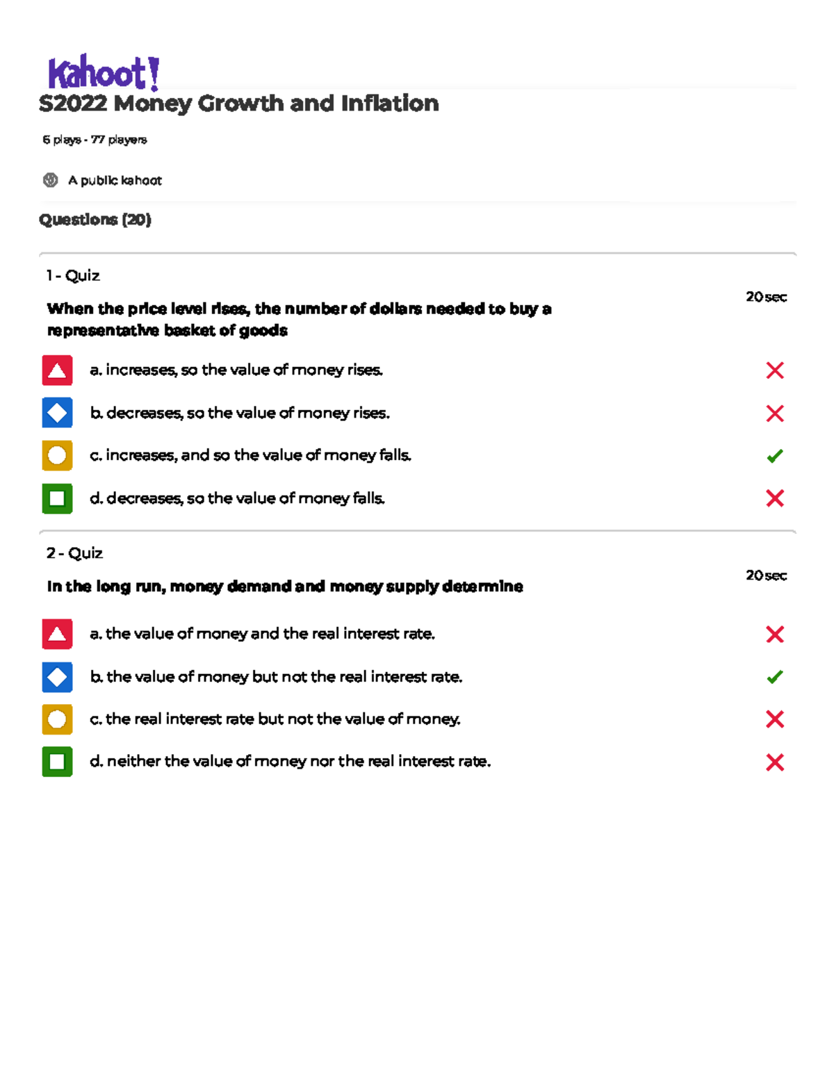Click 'A public kahoot' label

tap(115, 181)
